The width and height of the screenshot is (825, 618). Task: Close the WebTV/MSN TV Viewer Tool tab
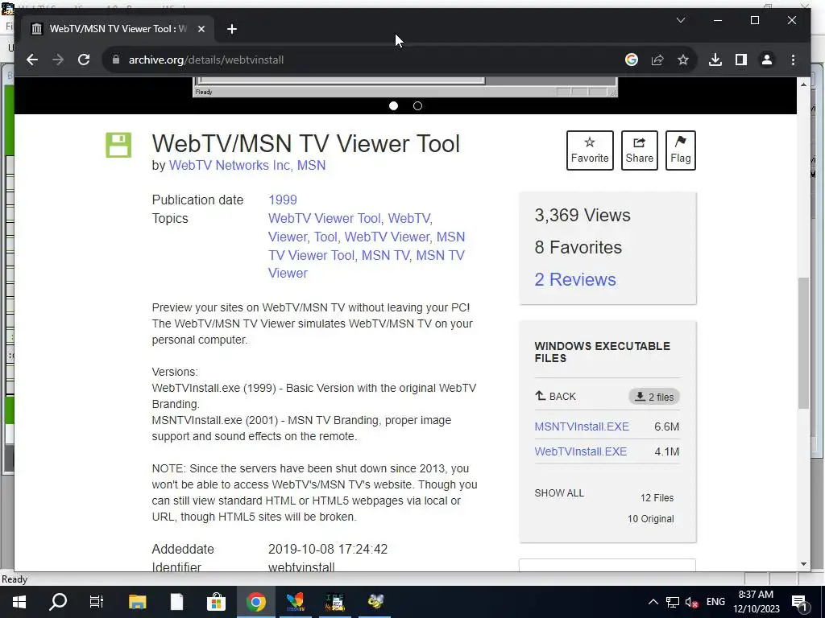201,29
